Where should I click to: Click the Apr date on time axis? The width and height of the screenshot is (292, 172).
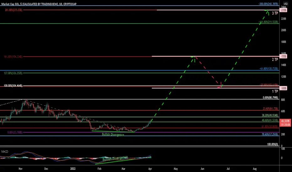(x=150, y=169)
